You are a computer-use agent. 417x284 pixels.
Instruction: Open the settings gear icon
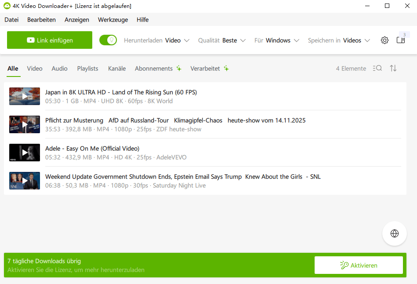pos(384,40)
